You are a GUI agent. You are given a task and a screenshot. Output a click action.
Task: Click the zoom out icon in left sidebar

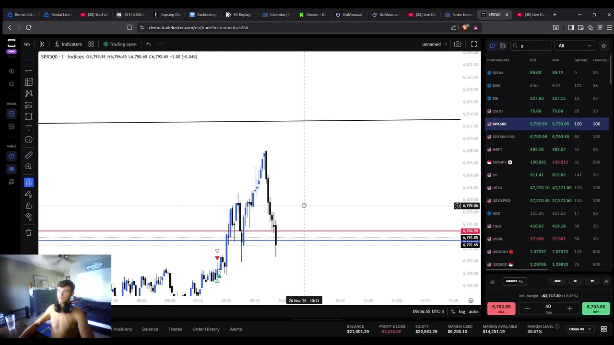(x=12, y=84)
